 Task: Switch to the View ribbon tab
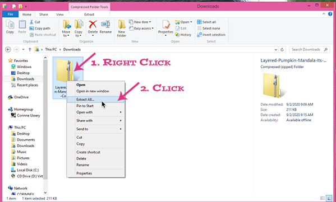click(x=60, y=15)
